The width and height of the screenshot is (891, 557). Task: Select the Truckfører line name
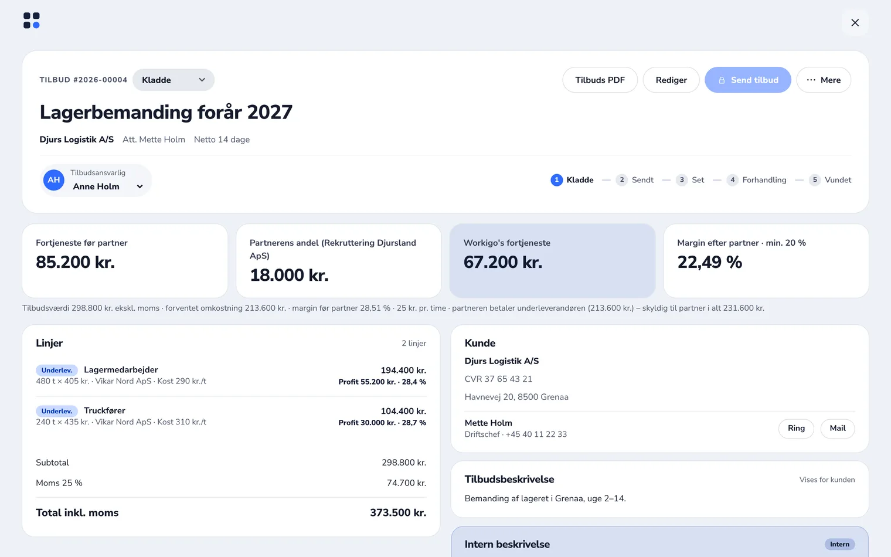coord(104,410)
